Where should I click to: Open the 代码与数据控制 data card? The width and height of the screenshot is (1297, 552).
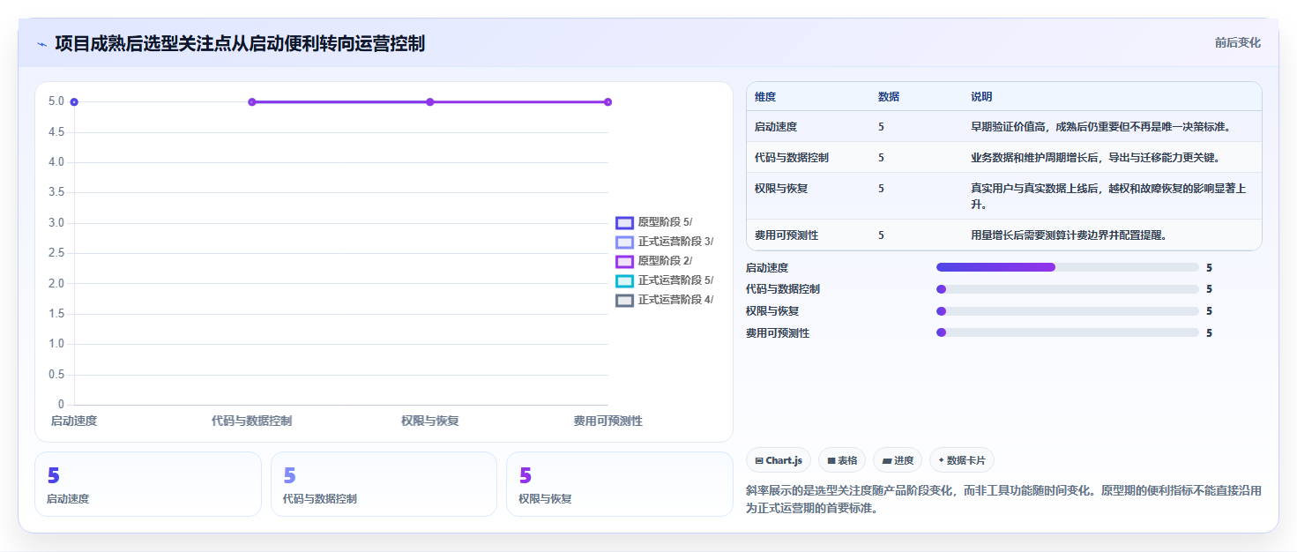[x=384, y=484]
